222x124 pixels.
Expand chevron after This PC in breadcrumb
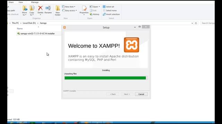21,23
